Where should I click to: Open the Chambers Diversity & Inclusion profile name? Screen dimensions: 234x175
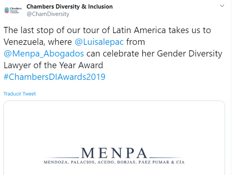pos(69,7)
